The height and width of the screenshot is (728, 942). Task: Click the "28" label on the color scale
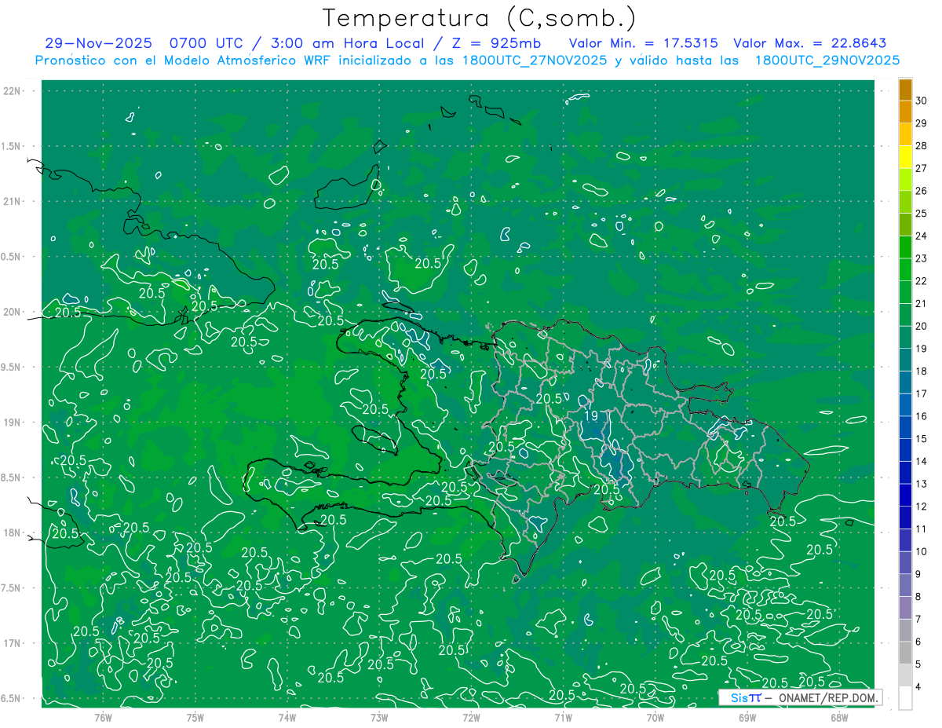(922, 145)
